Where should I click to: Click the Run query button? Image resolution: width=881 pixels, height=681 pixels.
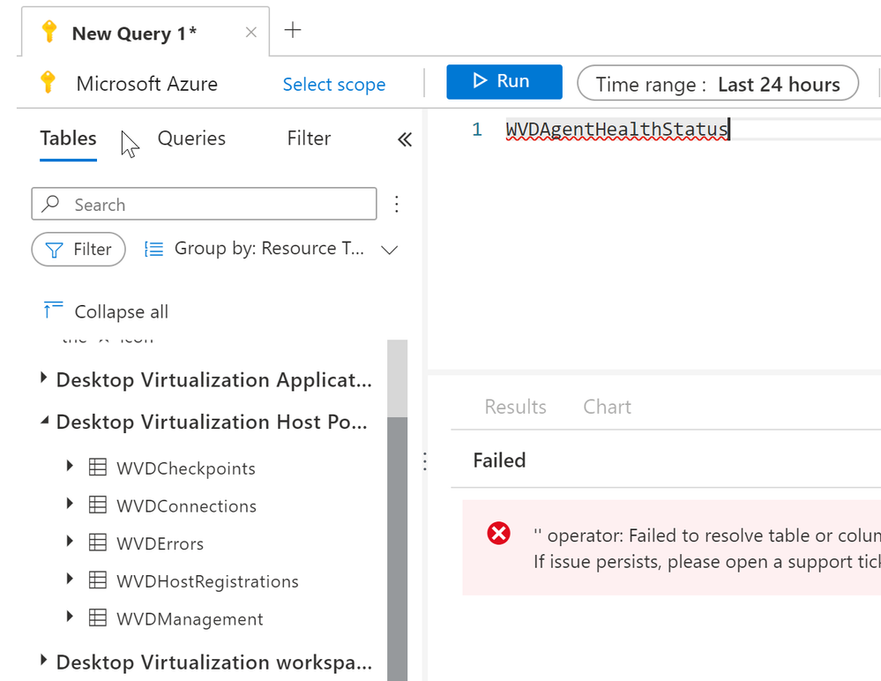504,82
